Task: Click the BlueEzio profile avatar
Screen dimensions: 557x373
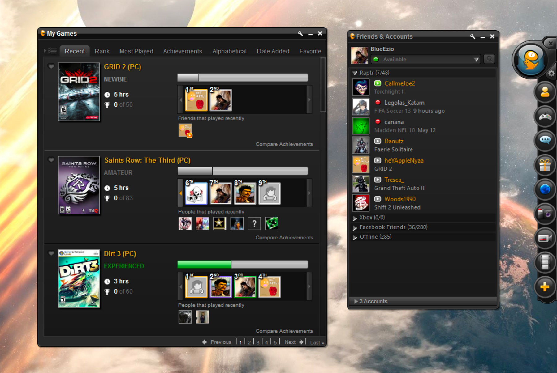Action: (x=359, y=55)
